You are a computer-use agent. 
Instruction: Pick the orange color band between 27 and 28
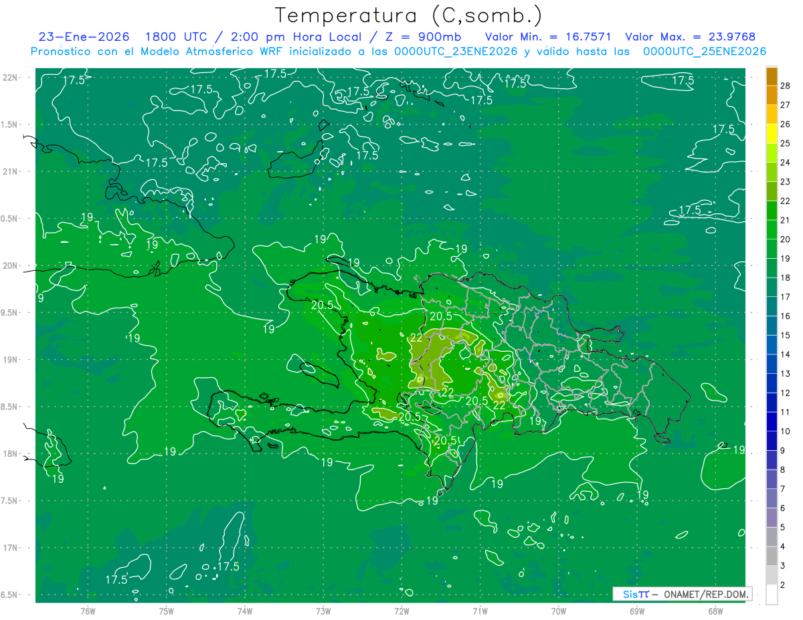[772, 96]
